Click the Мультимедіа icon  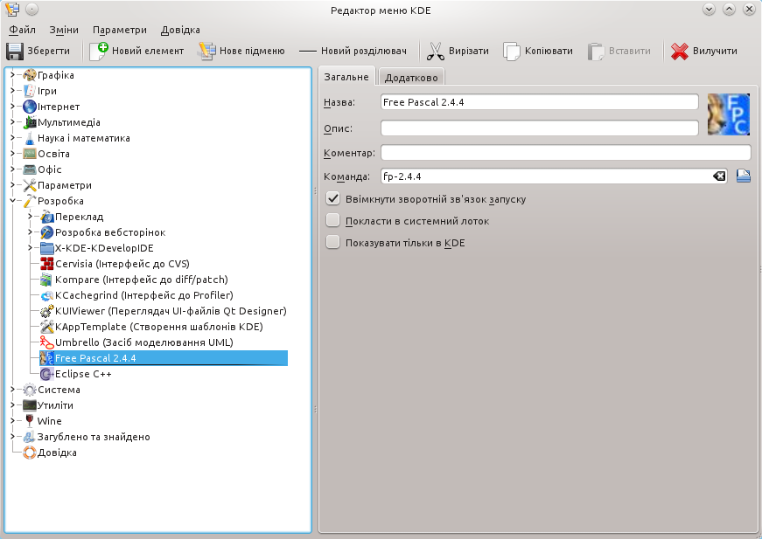(30, 122)
